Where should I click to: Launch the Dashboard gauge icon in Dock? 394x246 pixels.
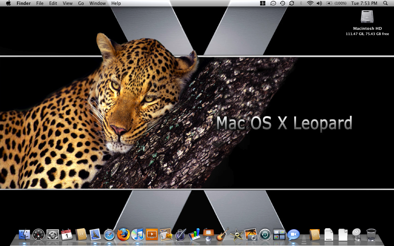coord(38,235)
